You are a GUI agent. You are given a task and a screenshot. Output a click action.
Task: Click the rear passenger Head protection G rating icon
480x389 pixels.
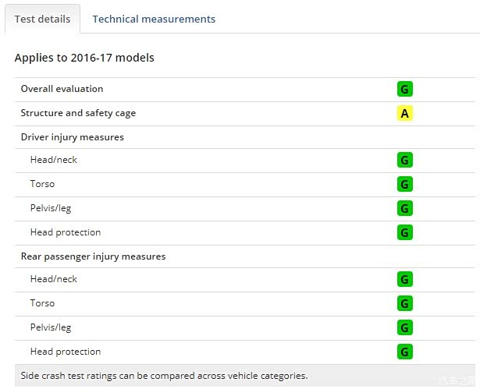coord(404,352)
